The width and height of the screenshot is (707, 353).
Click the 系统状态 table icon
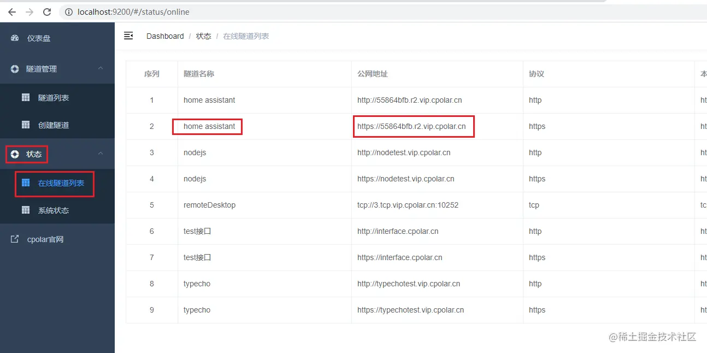coord(26,210)
